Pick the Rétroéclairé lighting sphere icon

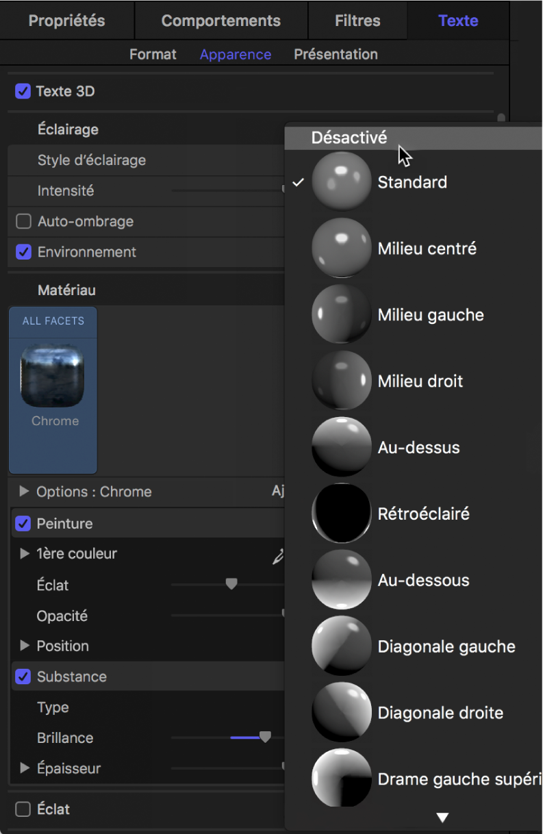pos(341,513)
